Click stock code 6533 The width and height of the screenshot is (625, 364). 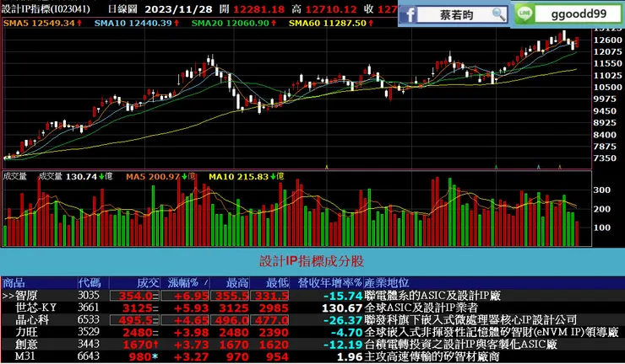click(x=88, y=320)
